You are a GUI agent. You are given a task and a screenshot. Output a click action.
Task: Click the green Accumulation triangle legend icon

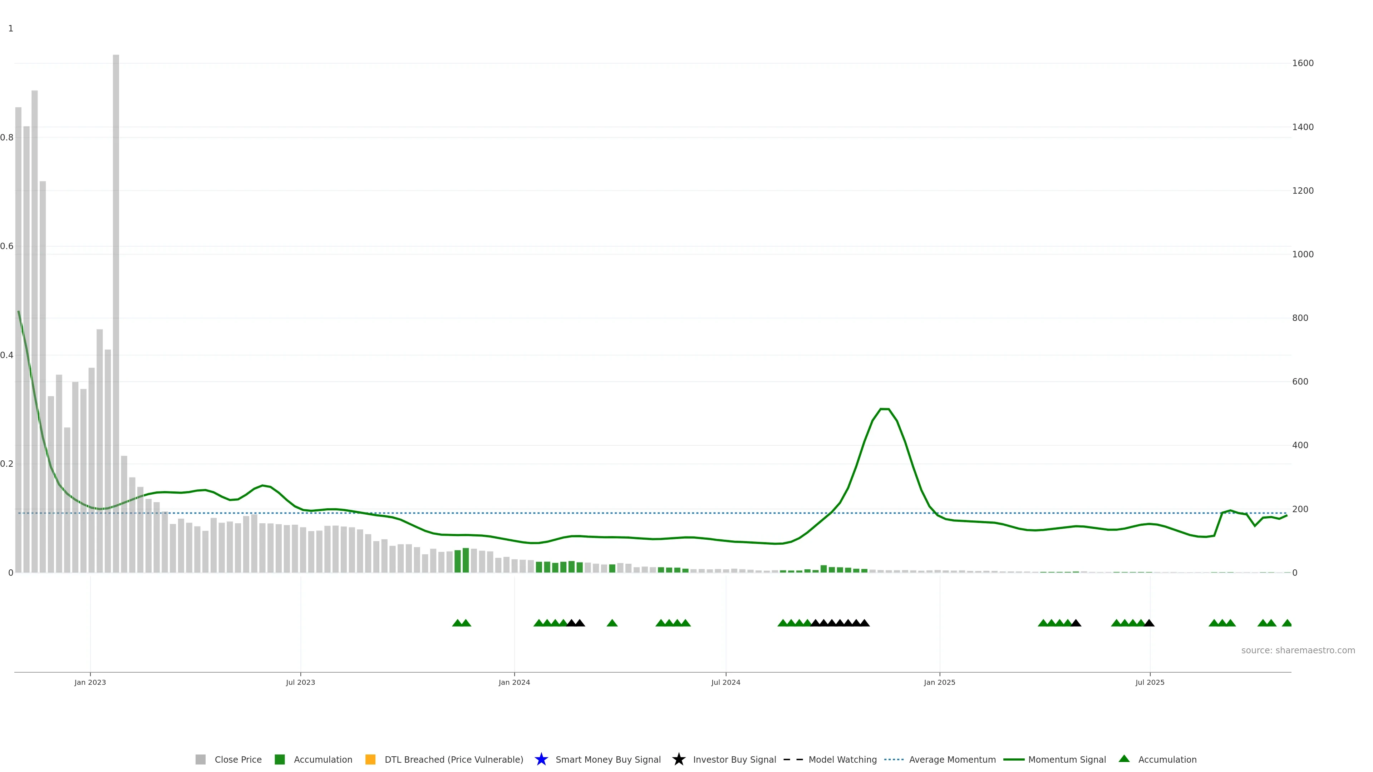coord(1124,759)
